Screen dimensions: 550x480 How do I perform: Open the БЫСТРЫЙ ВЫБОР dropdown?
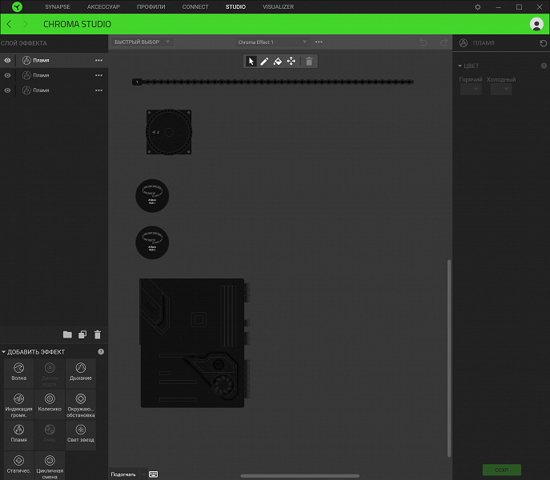tap(142, 42)
